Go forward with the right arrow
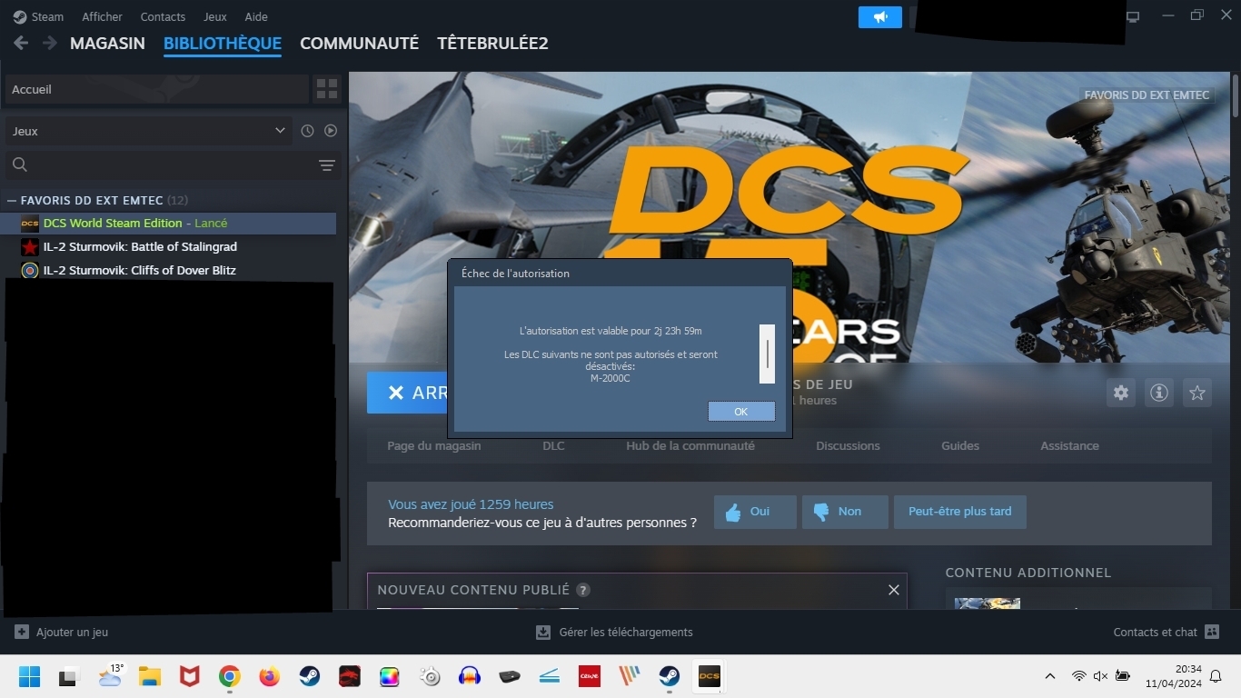 point(49,43)
